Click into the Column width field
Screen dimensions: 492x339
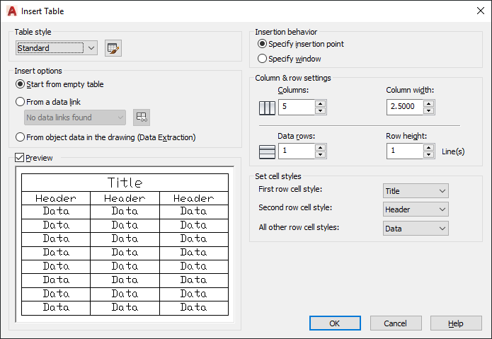404,108
